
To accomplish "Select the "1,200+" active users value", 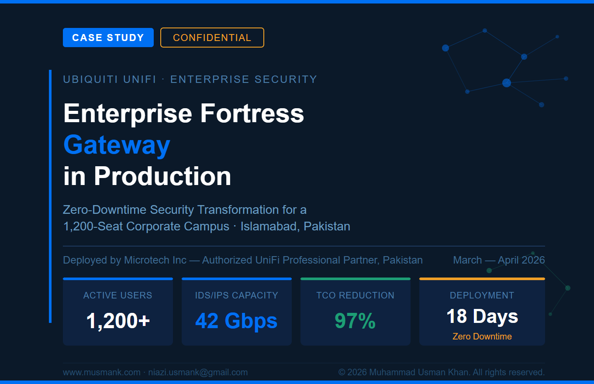I will click(x=118, y=321).
